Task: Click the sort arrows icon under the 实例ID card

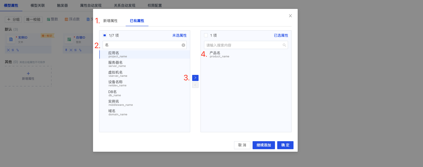Action: (x=13, y=50)
